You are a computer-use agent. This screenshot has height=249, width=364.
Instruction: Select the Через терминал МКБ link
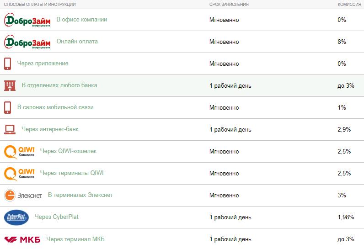tap(75, 239)
